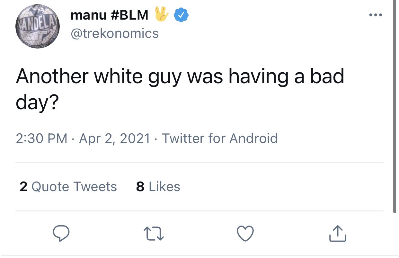Open the Twitter for Android source link

coord(220,138)
